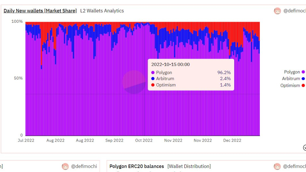Viewport: 306px width, 172px height.
Task: Open the Polygon ERC20 balances title link
Action: [137, 167]
